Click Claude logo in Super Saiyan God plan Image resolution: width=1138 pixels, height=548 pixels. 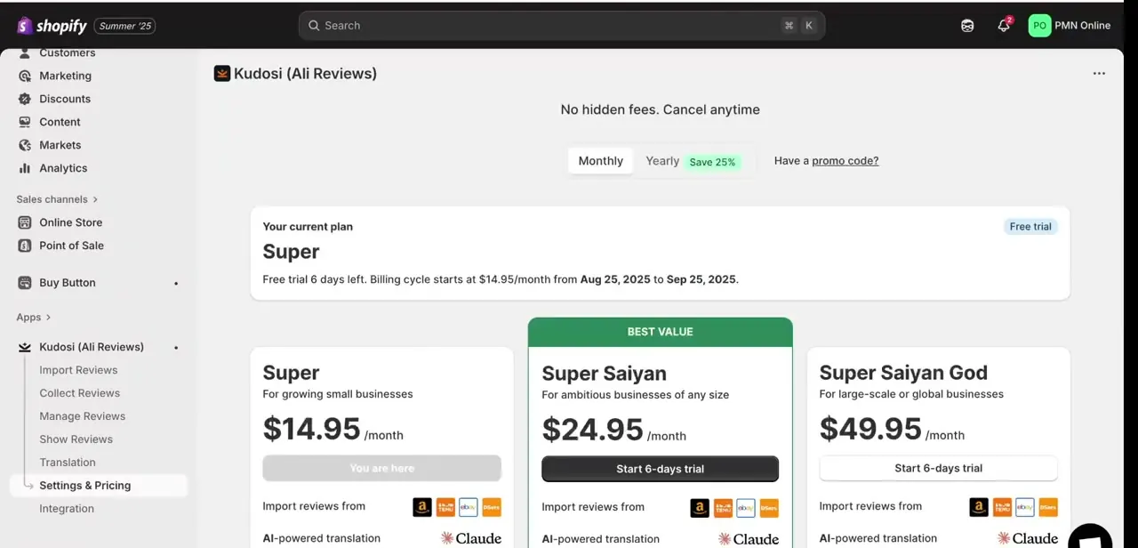[x=1028, y=538]
